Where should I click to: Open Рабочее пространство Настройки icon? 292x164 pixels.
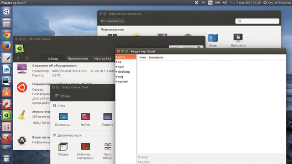[x=85, y=151]
